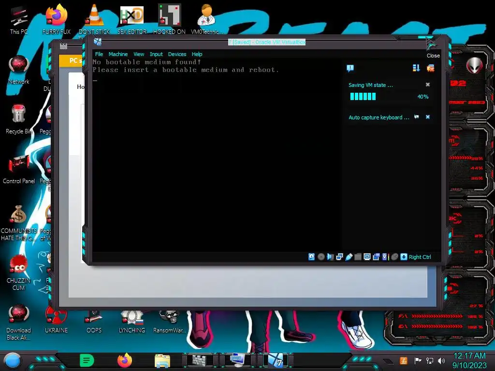Click the mouse integration status icon

tap(394, 257)
